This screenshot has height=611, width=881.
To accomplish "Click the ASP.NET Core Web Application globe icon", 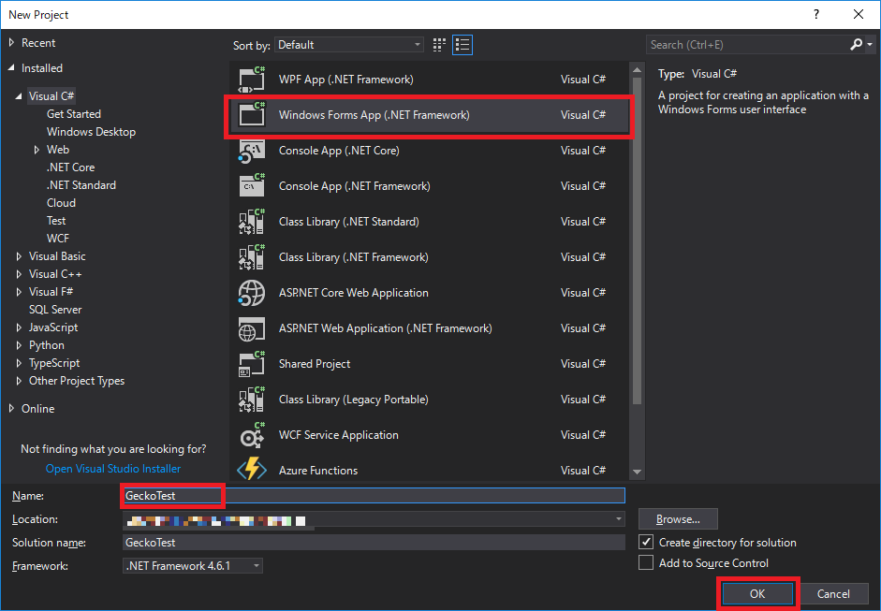I will [x=252, y=293].
